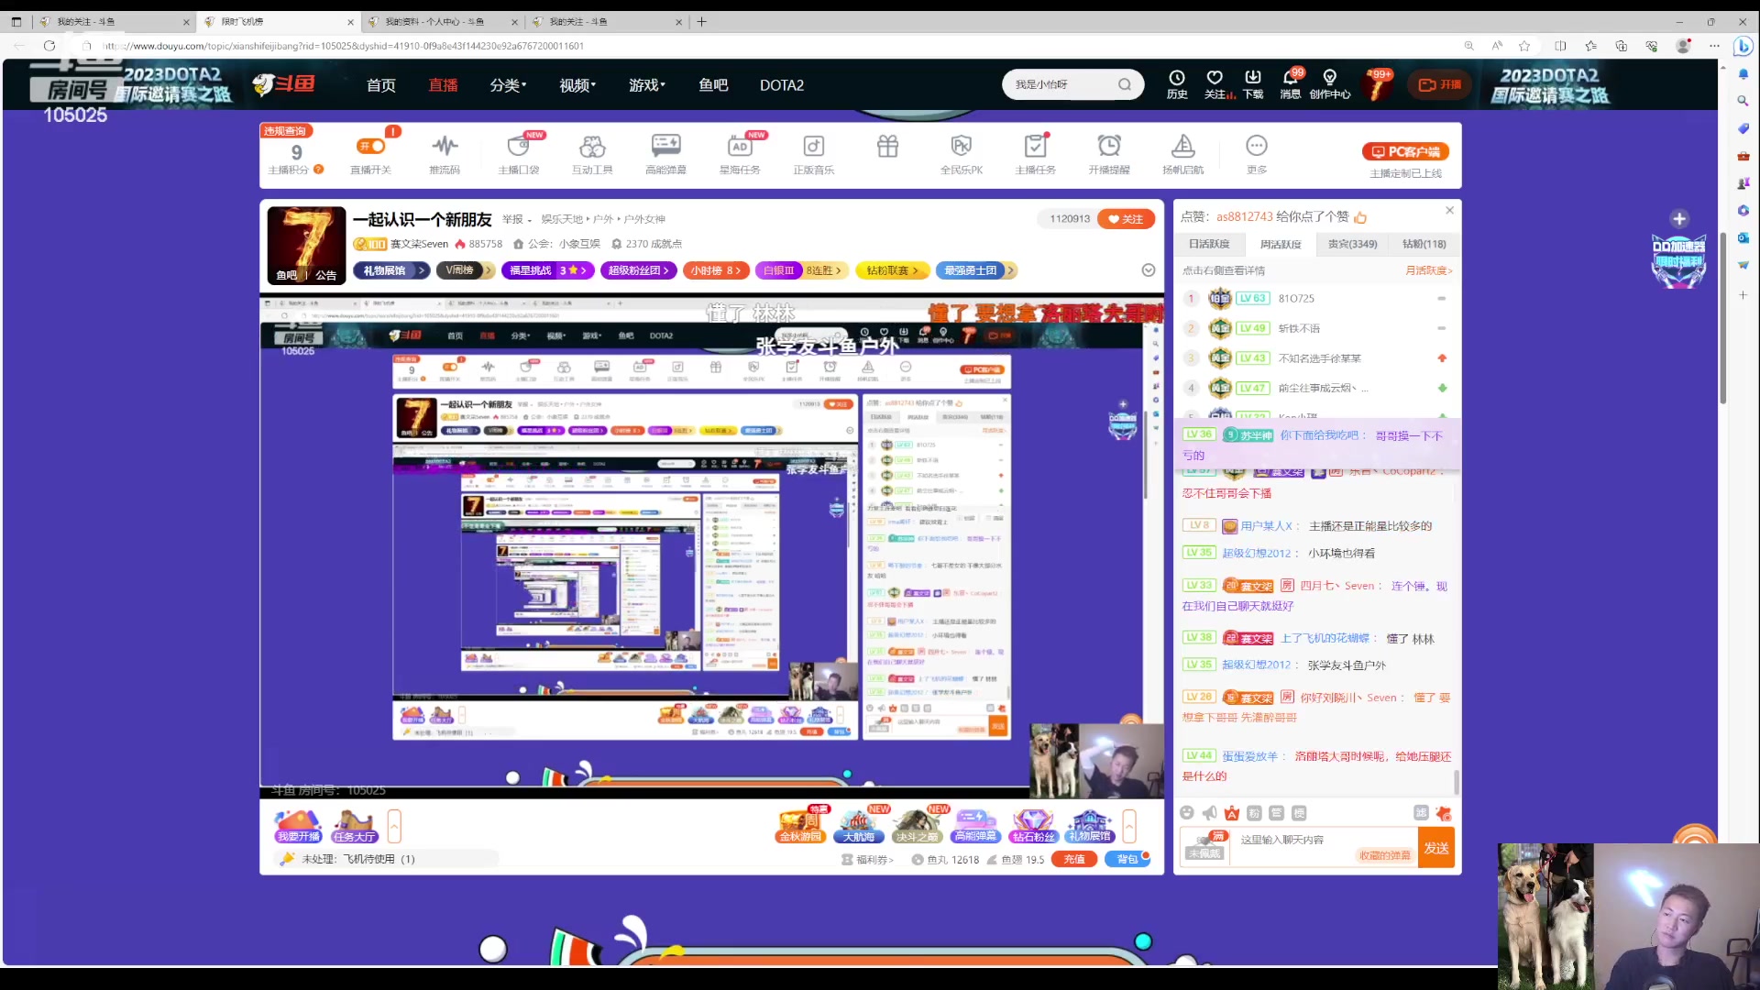Image resolution: width=1760 pixels, height=990 pixels.
Task: Open 开播提醒 alarm clock icon
Action: (1109, 154)
